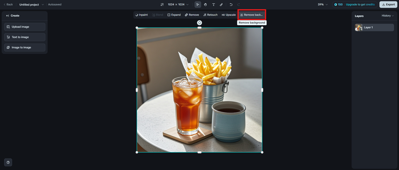The height and width of the screenshot is (170, 399).
Task: Undo the last action
Action: pyautogui.click(x=231, y=5)
